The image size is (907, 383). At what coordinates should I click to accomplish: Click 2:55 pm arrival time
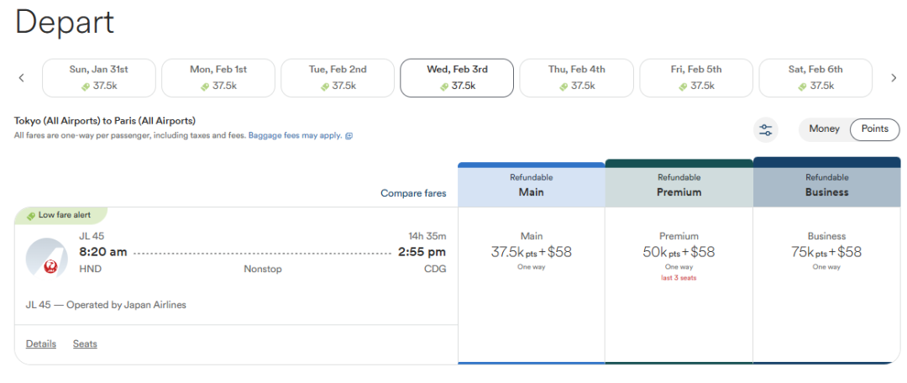point(422,252)
